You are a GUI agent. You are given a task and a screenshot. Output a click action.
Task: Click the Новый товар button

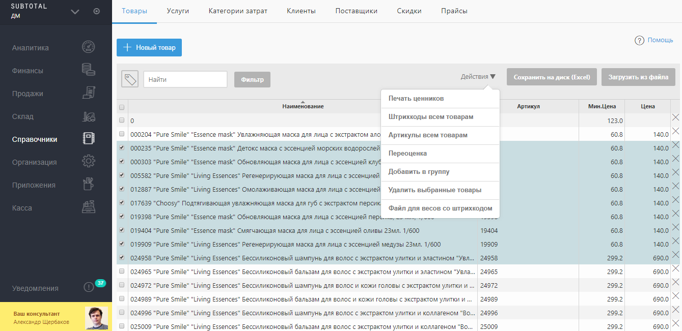[149, 47]
